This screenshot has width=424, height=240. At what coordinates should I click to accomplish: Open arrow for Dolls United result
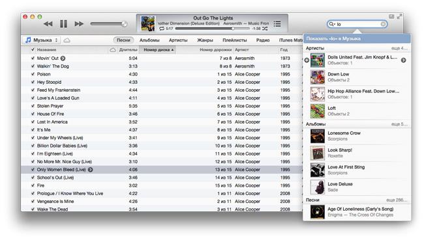[403, 60]
